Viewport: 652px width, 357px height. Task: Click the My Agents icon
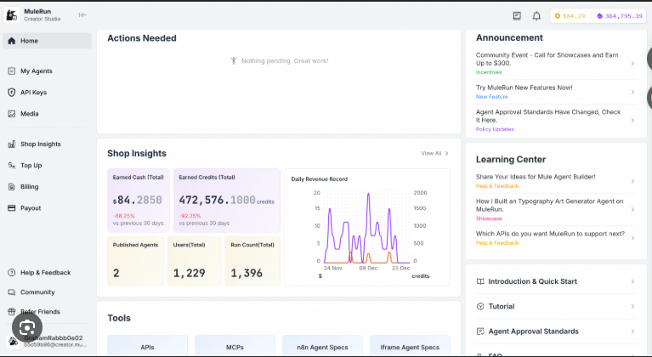coord(12,71)
